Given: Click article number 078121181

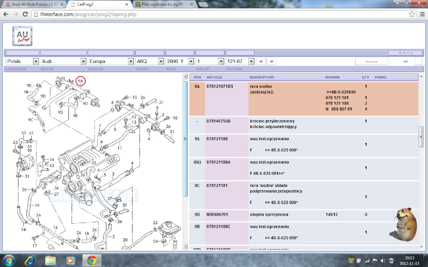Looking at the screenshot, I should coord(217,186).
